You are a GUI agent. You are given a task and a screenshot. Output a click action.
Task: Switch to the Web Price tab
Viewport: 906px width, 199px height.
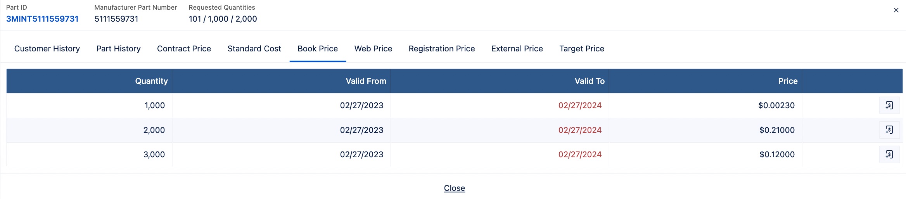pyautogui.click(x=373, y=49)
